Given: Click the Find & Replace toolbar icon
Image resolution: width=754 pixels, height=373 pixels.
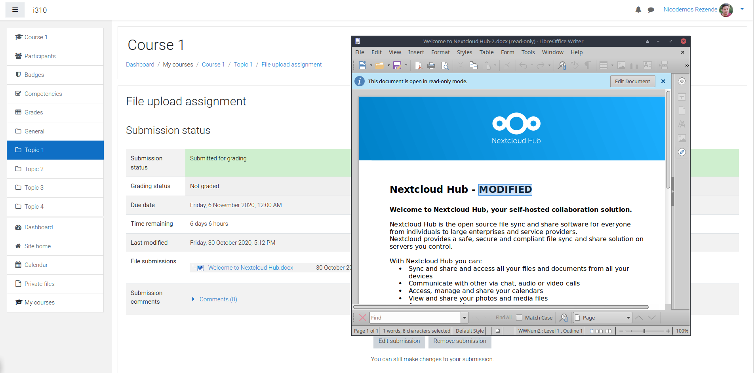Looking at the screenshot, I should 562,65.
